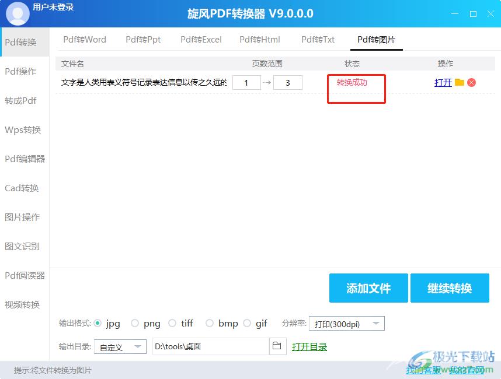Switch to Pdf转Html tab
The image size is (501, 379).
point(260,40)
